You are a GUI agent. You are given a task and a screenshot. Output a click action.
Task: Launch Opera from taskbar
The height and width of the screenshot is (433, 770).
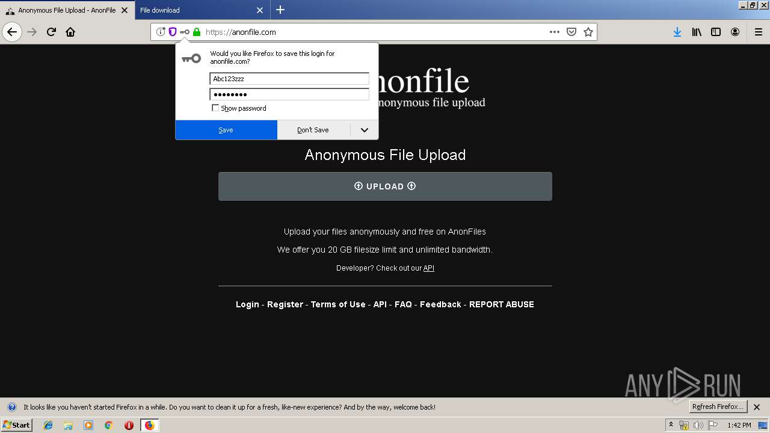129,425
